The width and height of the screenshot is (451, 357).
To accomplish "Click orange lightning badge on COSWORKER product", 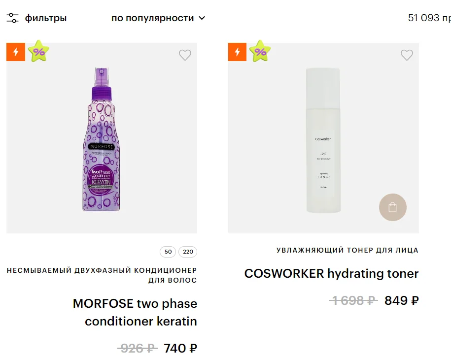I will [x=237, y=52].
